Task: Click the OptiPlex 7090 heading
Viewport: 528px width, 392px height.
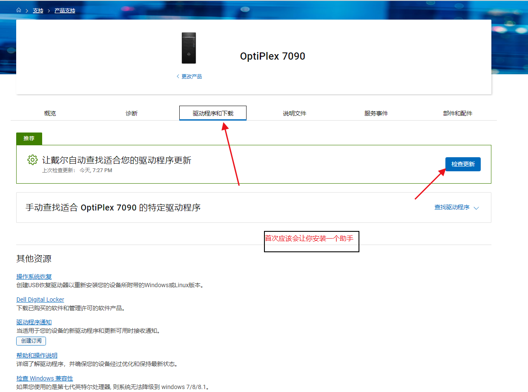Action: coord(273,56)
